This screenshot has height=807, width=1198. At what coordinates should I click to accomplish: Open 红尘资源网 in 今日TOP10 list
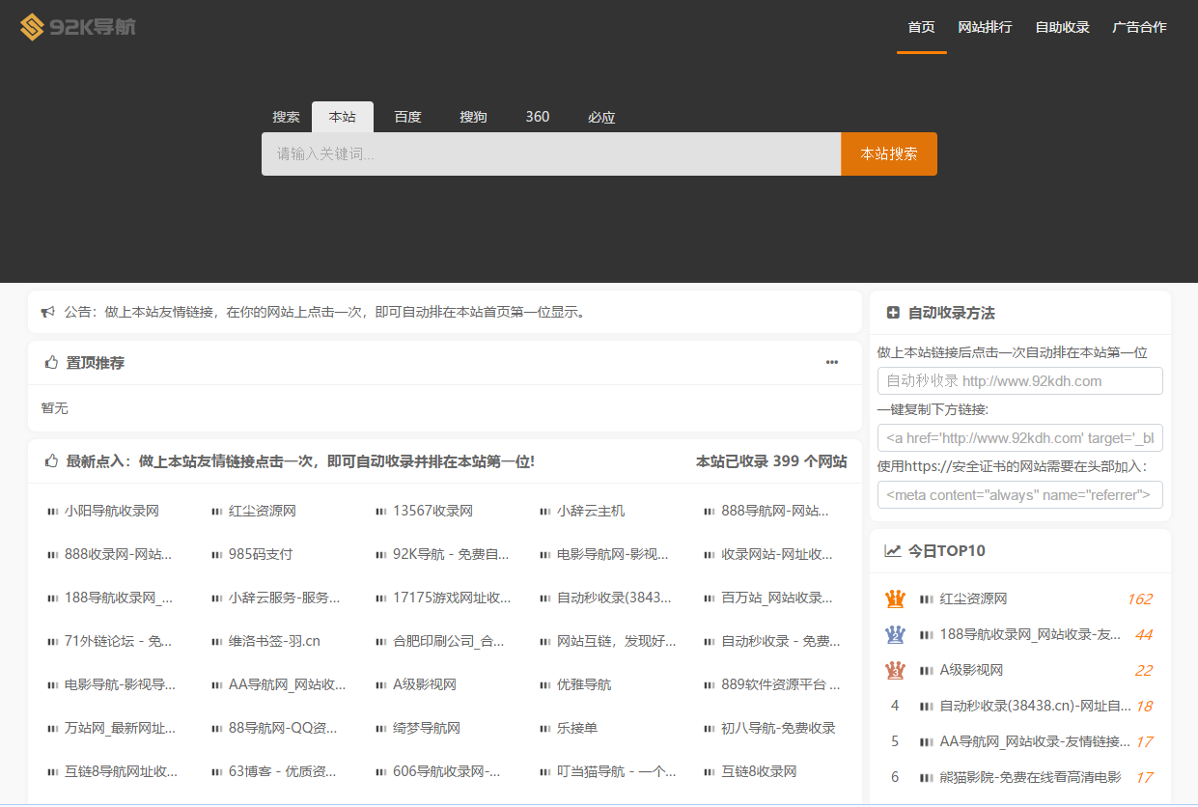coord(973,598)
